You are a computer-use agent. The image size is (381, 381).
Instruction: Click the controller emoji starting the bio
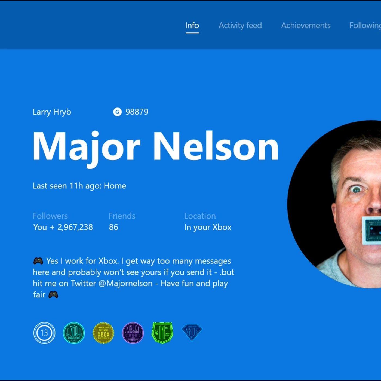(38, 261)
